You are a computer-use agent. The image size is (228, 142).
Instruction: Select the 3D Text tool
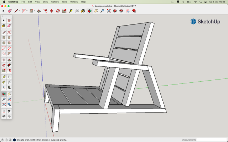click(9, 87)
